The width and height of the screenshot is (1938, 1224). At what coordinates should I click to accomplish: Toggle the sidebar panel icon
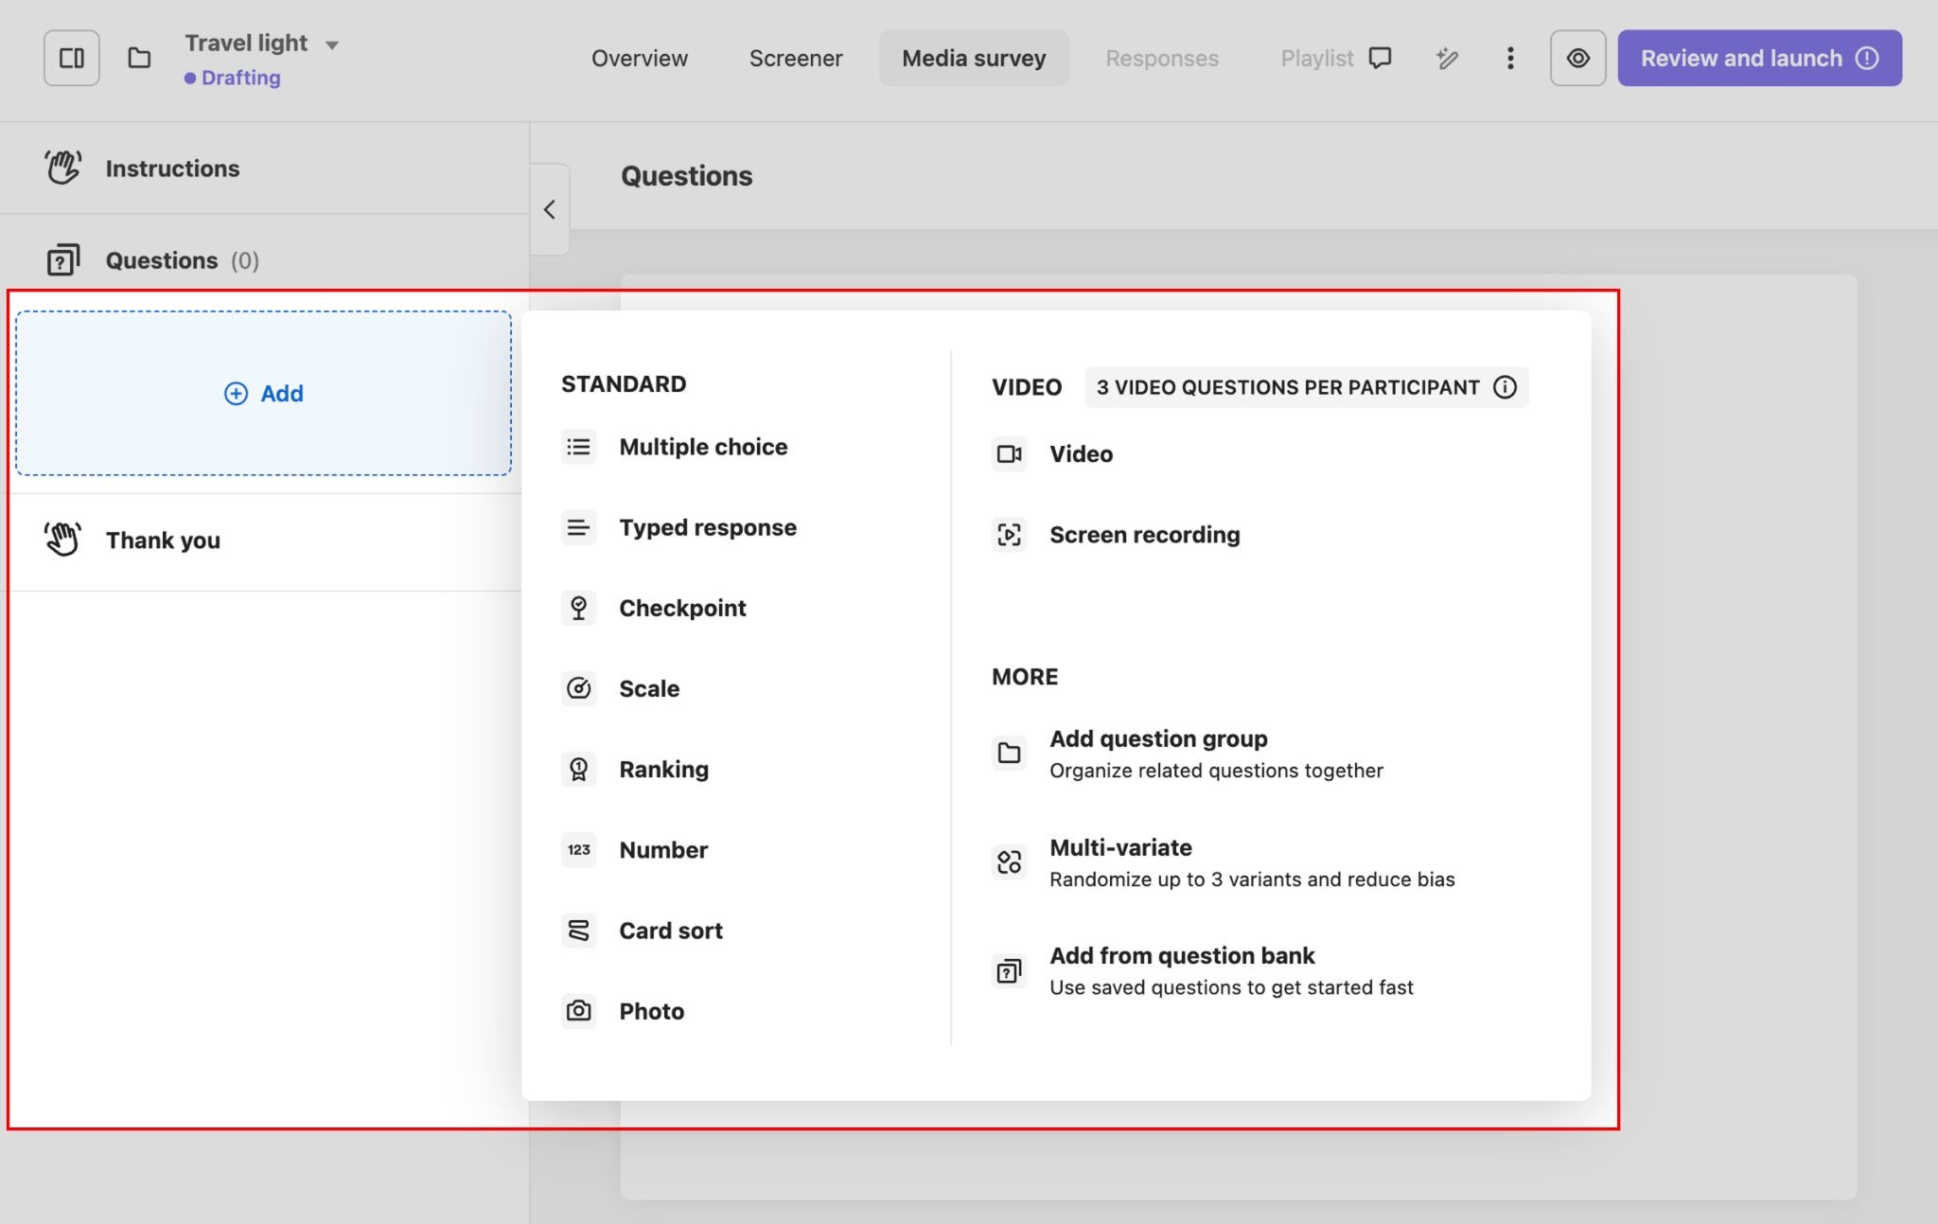click(x=71, y=58)
